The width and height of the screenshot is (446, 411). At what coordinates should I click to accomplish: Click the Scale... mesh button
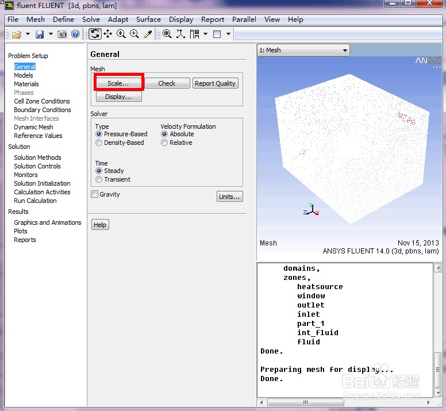[118, 83]
